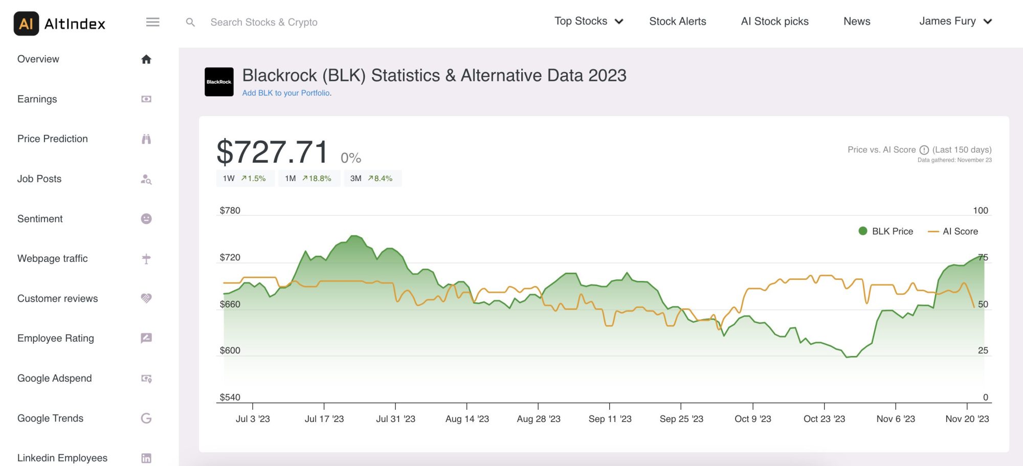Click the Price vs. AI Score info icon
This screenshot has width=1023, height=466.
pos(924,149)
